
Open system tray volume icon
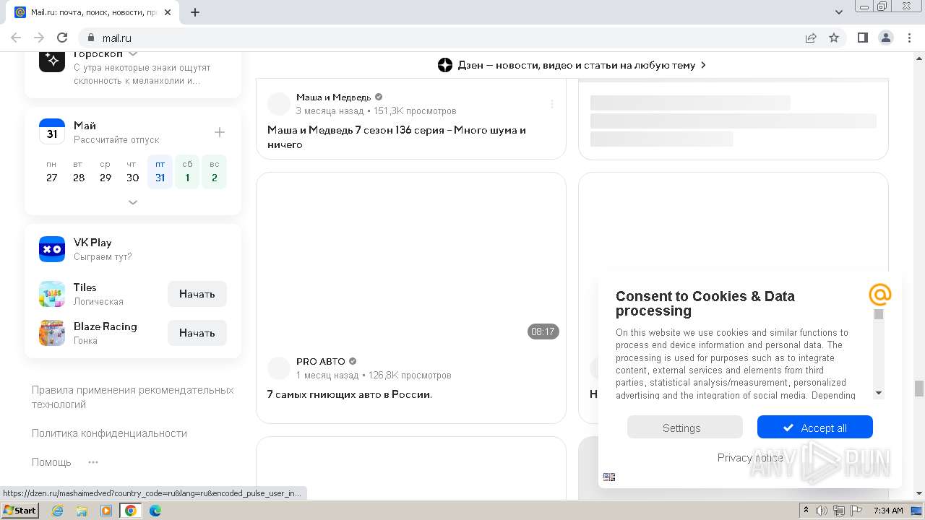(x=822, y=511)
